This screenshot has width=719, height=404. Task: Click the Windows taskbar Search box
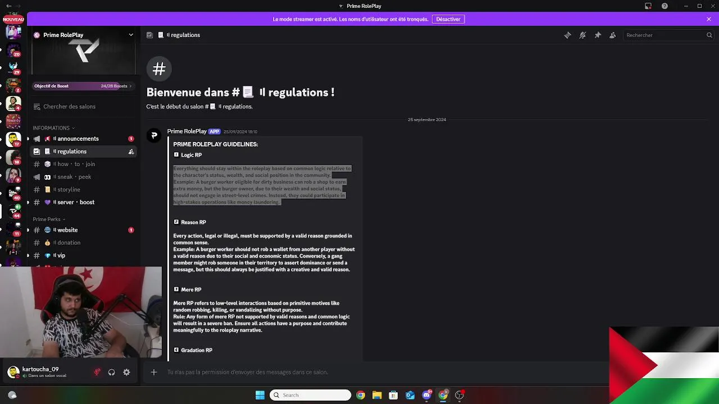(310, 395)
